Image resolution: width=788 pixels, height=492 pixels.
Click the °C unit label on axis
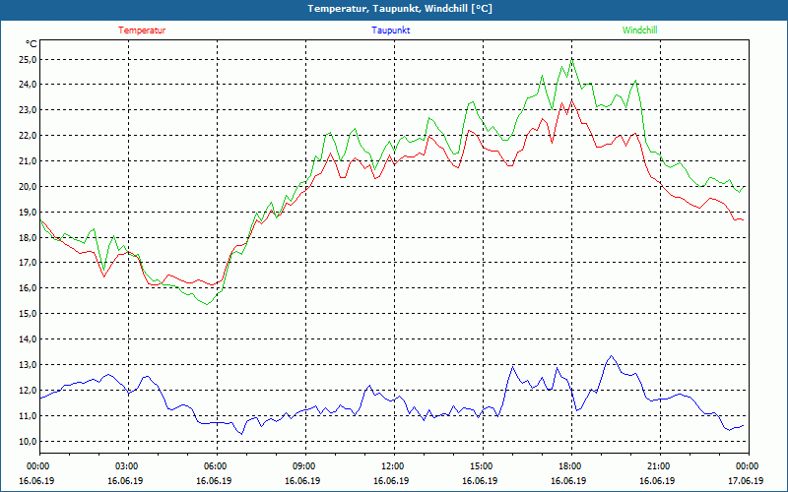click(31, 44)
